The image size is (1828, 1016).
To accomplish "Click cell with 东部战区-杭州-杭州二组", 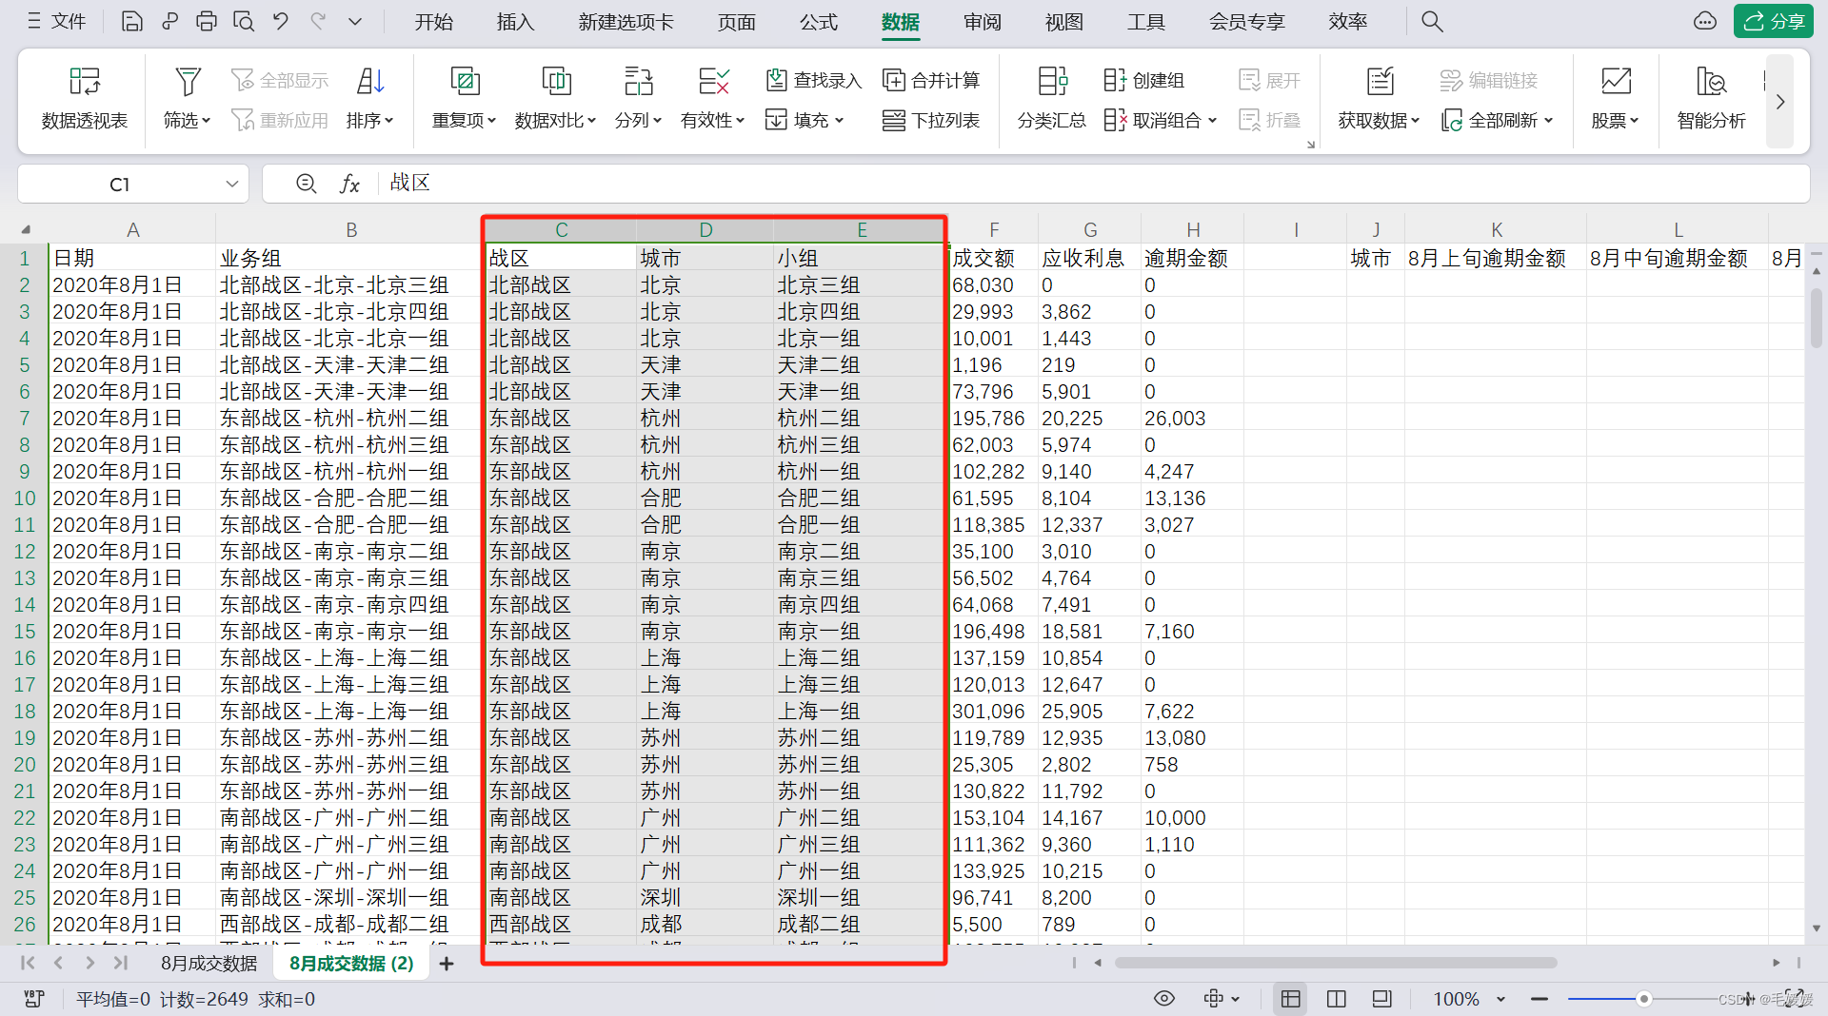I will click(349, 418).
